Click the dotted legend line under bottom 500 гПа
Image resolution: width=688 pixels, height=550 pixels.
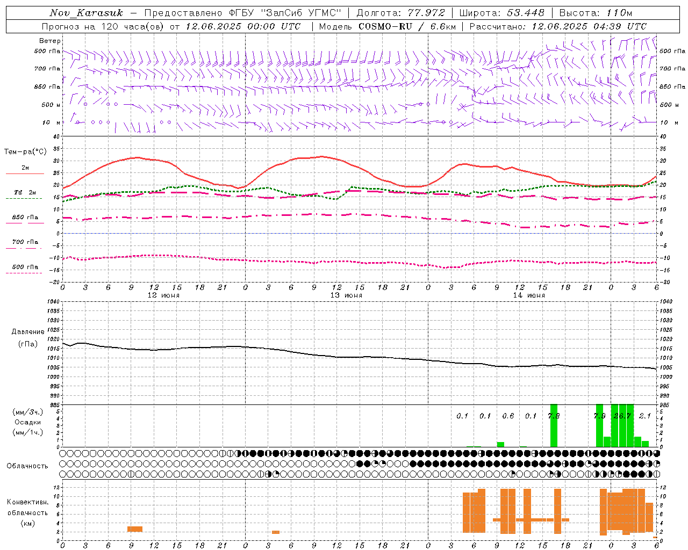(24, 273)
